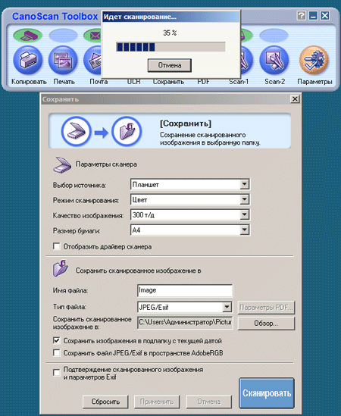Select the Scan-1 label in toolbox
The image size is (341, 416).
(239, 82)
